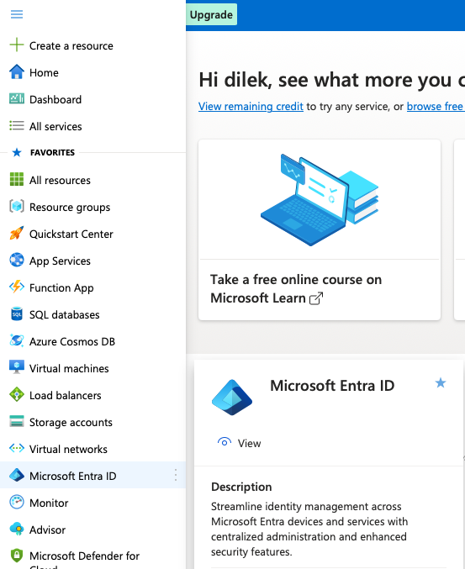Select the Virtual machines label
The height and width of the screenshot is (569, 465).
coord(69,369)
